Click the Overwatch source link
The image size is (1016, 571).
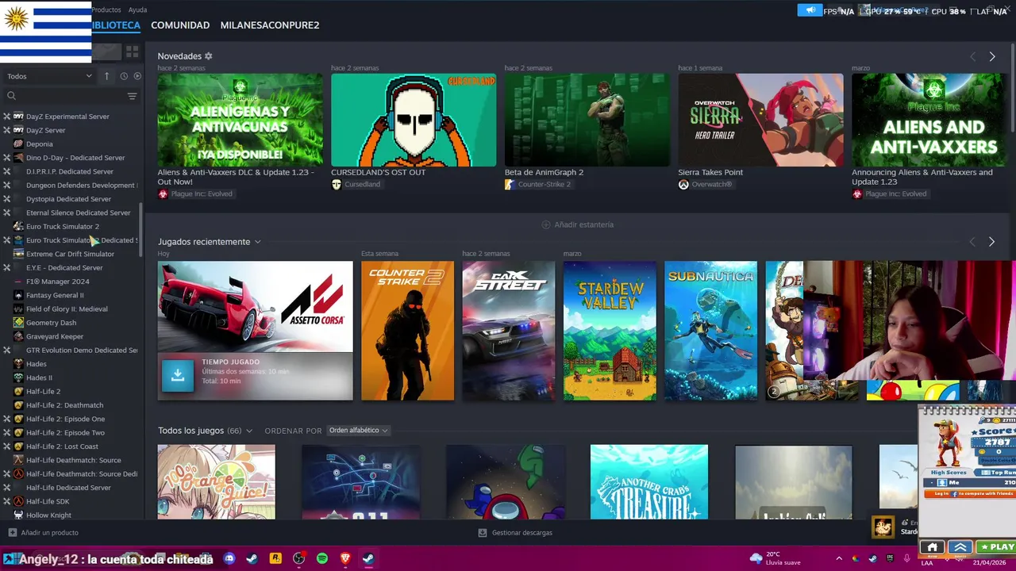pyautogui.click(x=705, y=185)
